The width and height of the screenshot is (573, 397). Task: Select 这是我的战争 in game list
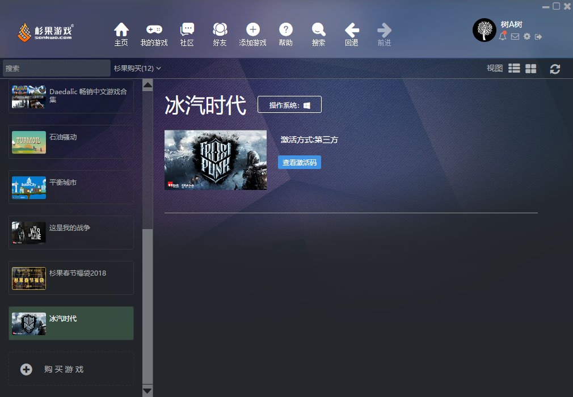click(71, 233)
